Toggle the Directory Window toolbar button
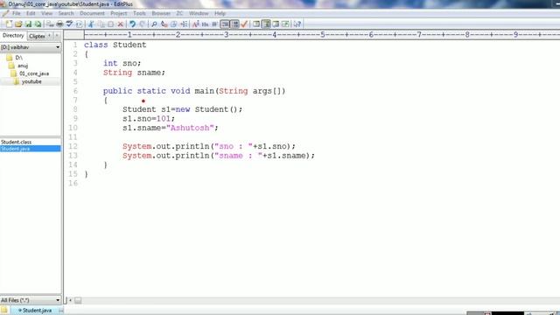The height and width of the screenshot is (315, 560). (256, 24)
